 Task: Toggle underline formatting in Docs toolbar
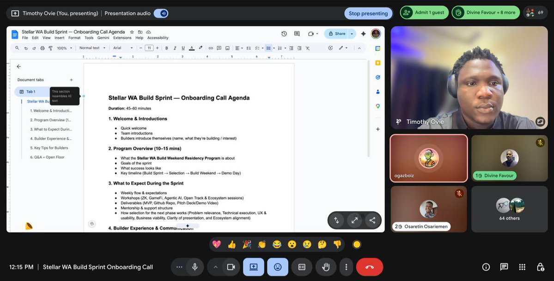click(x=183, y=48)
